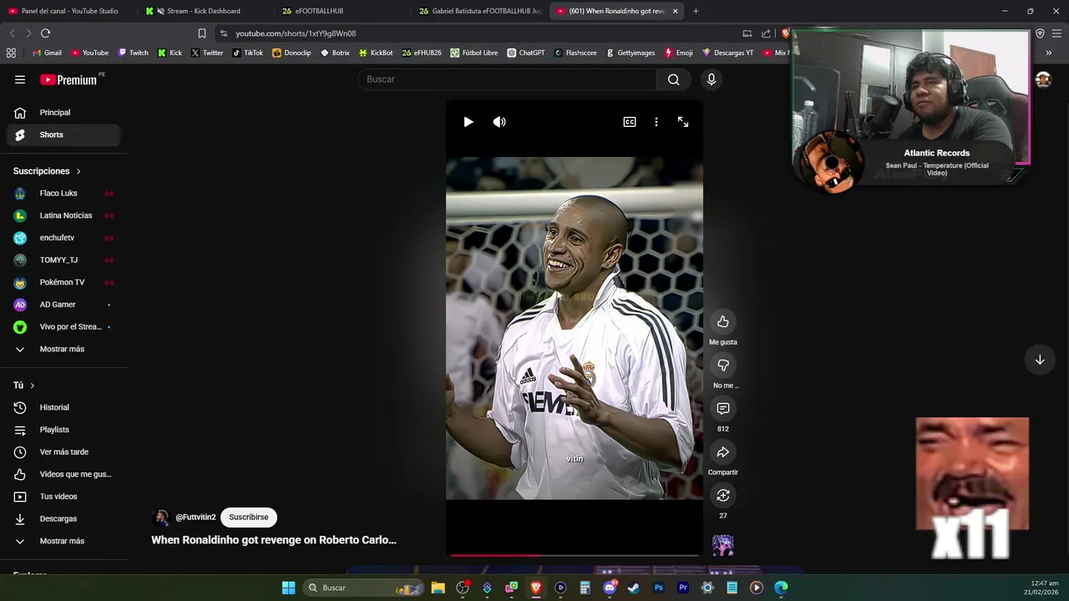Open ChatGPT bookmark
Image resolution: width=1069 pixels, height=601 pixels.
click(526, 53)
